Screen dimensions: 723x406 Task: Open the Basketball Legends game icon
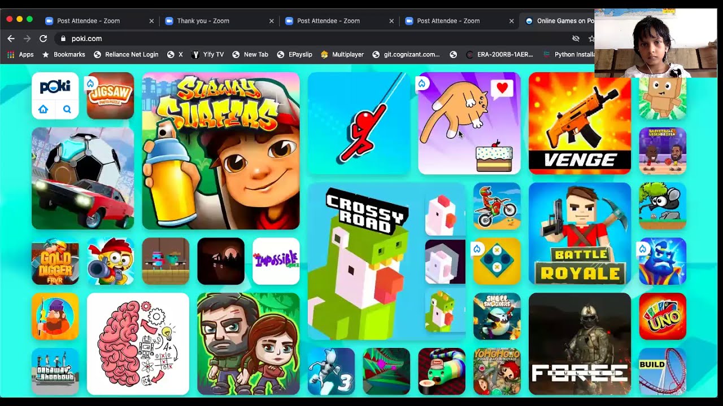[x=663, y=151]
